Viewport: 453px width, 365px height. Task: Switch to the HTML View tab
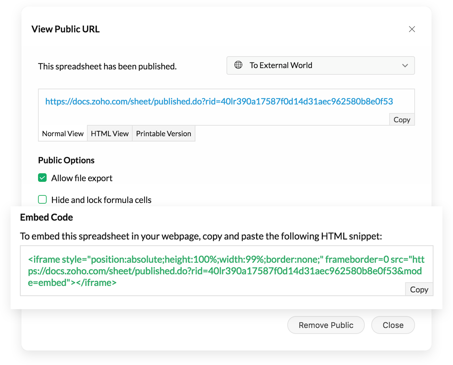coord(109,133)
